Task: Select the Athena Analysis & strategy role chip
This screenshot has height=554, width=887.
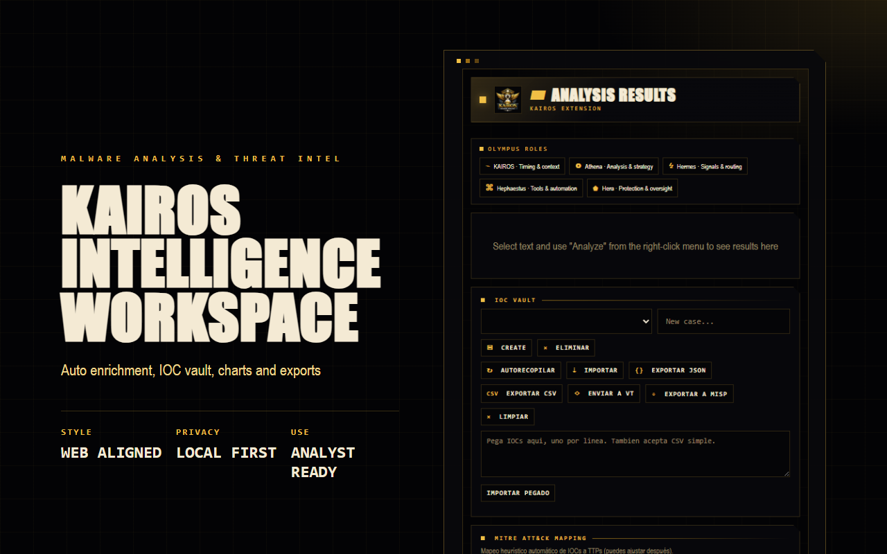Action: 614,166
